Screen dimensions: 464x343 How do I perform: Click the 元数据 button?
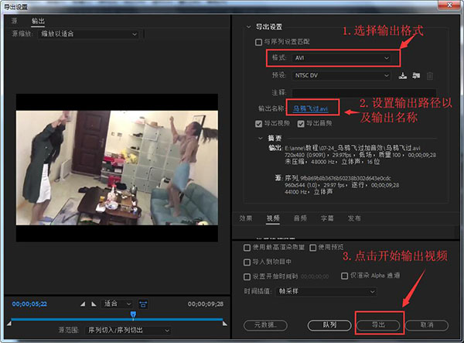click(265, 325)
